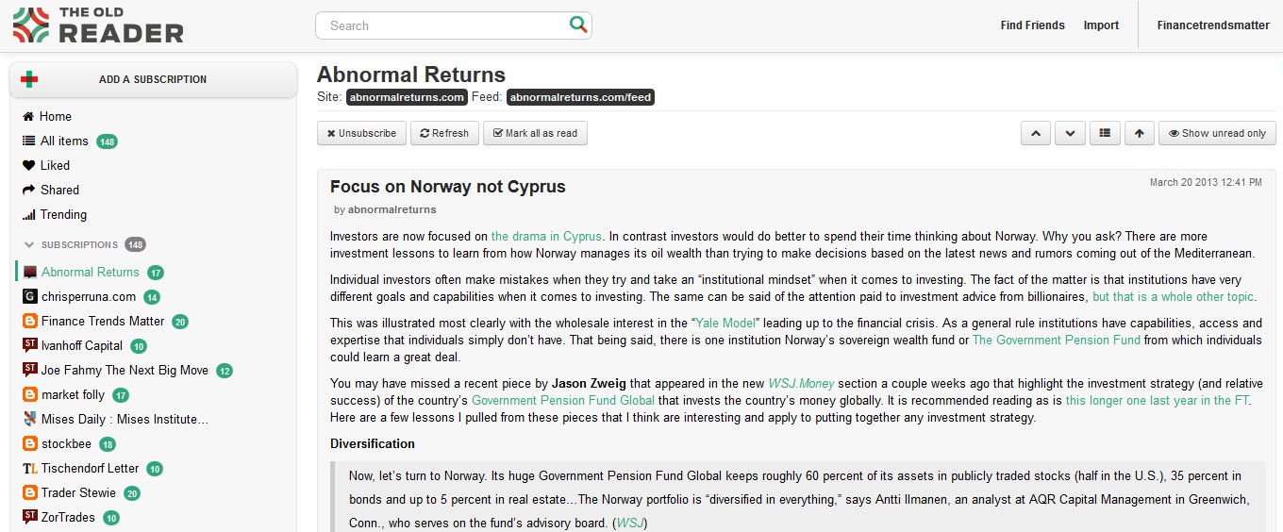Click the Abnormal Returns feed favicon
This screenshot has width=1283, height=532.
(30, 272)
